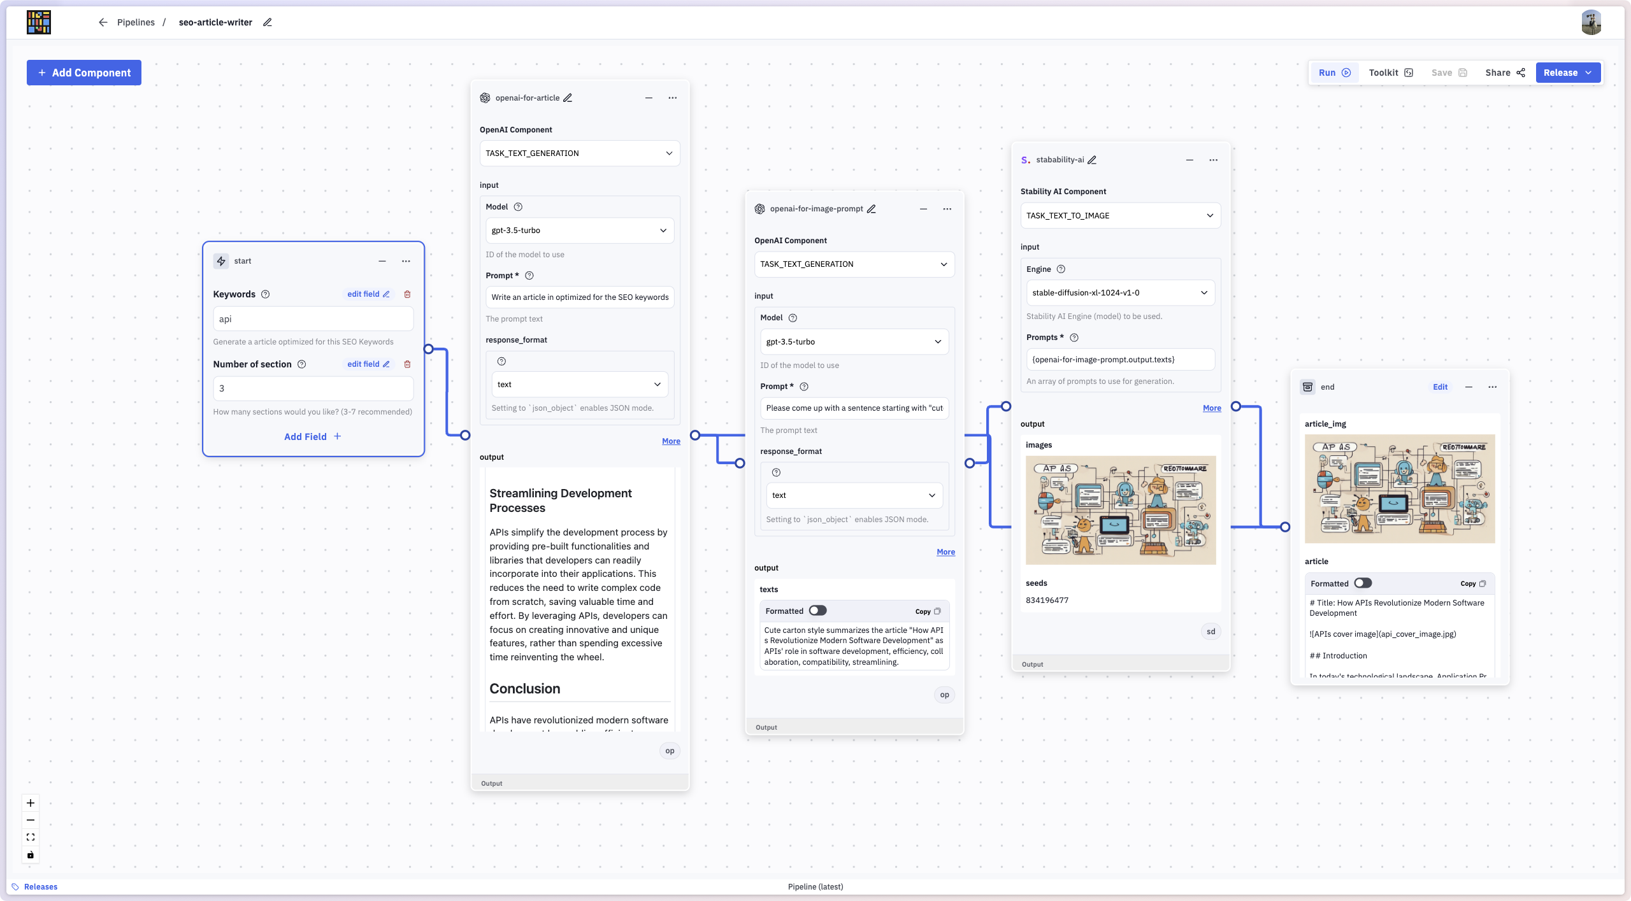This screenshot has width=1631, height=901.
Task: Delete the Keywords field with trash icon
Action: (407, 294)
